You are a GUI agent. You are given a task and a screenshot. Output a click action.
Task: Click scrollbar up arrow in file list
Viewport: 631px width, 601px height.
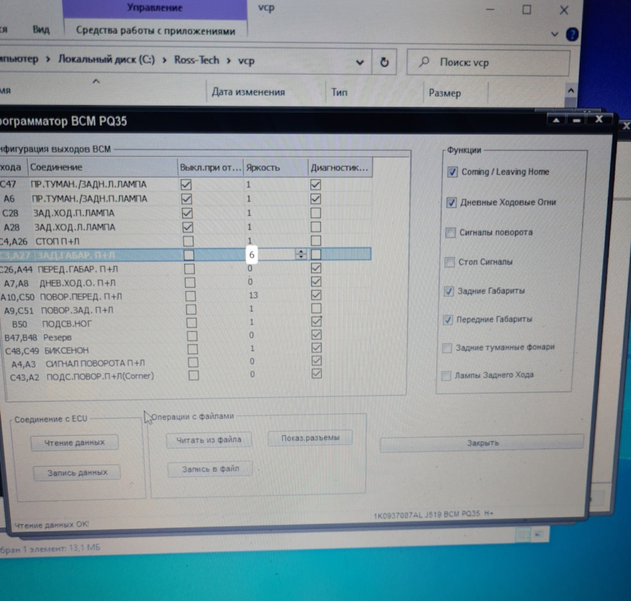click(x=570, y=91)
